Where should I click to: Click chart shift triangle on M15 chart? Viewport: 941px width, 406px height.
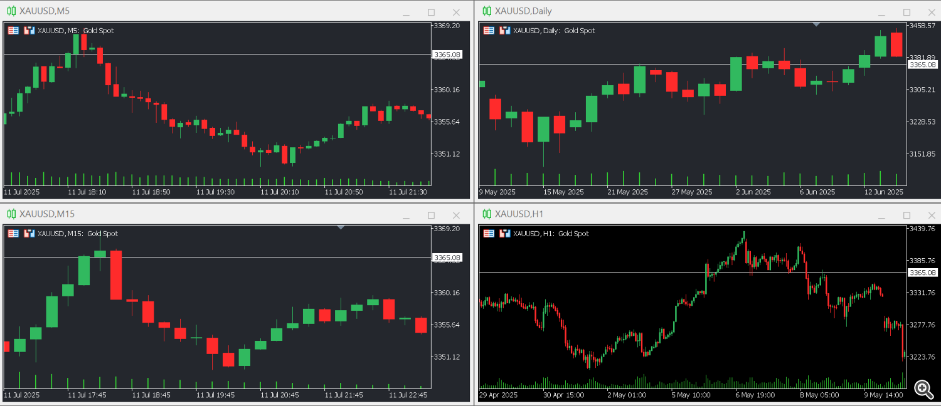[x=341, y=227]
